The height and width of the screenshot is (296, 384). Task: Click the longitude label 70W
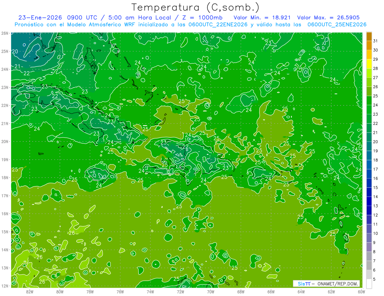211,292
